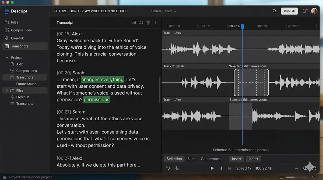The image size is (323, 180).
Task: Open the Edited, Saved dropdown
Action: [x=164, y=11]
